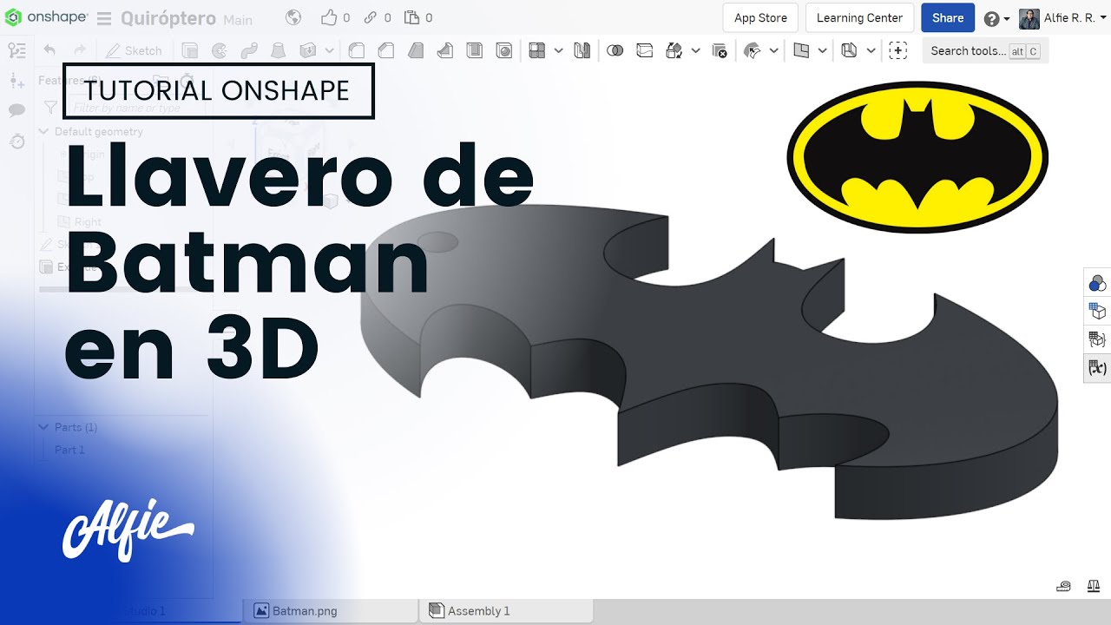Select the Modify fillet tool
Image resolution: width=1111 pixels, height=625 pixels.
(x=753, y=50)
